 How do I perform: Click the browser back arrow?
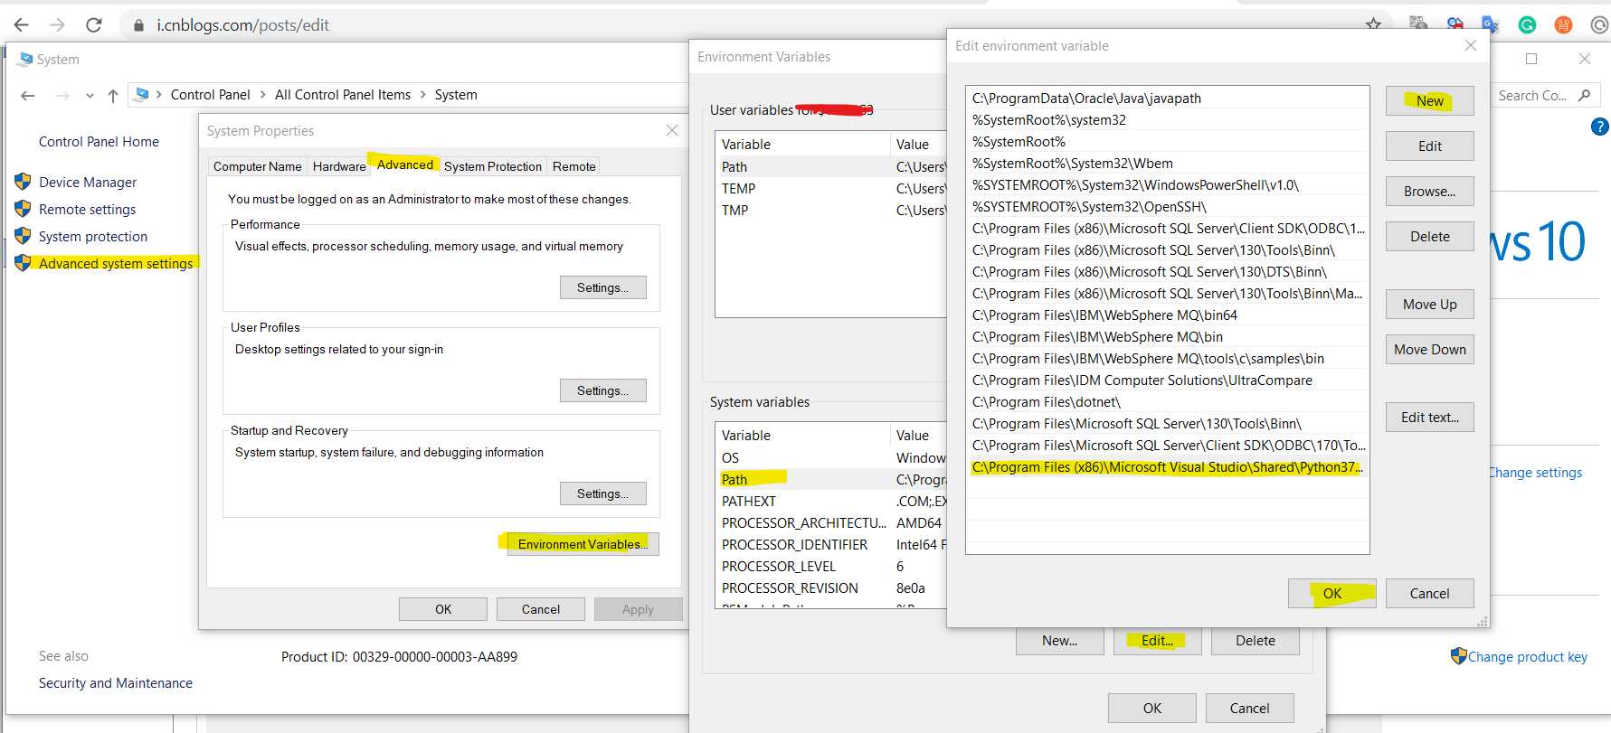click(x=22, y=24)
